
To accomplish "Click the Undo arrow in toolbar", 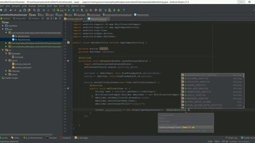I will click(11, 10).
